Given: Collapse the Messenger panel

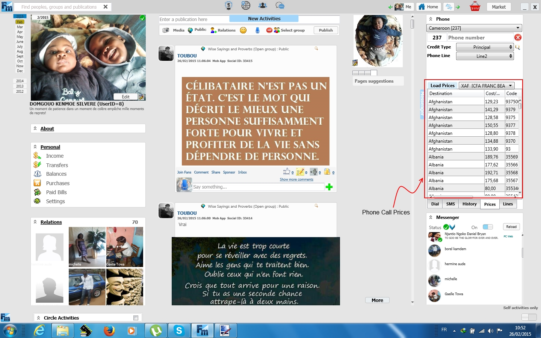Looking at the screenshot, I should (x=431, y=217).
